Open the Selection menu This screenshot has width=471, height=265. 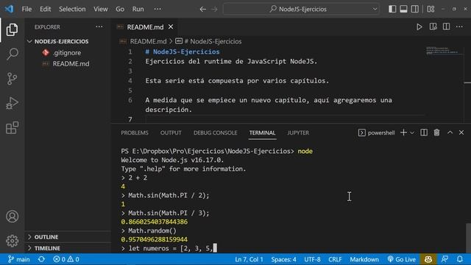72,9
